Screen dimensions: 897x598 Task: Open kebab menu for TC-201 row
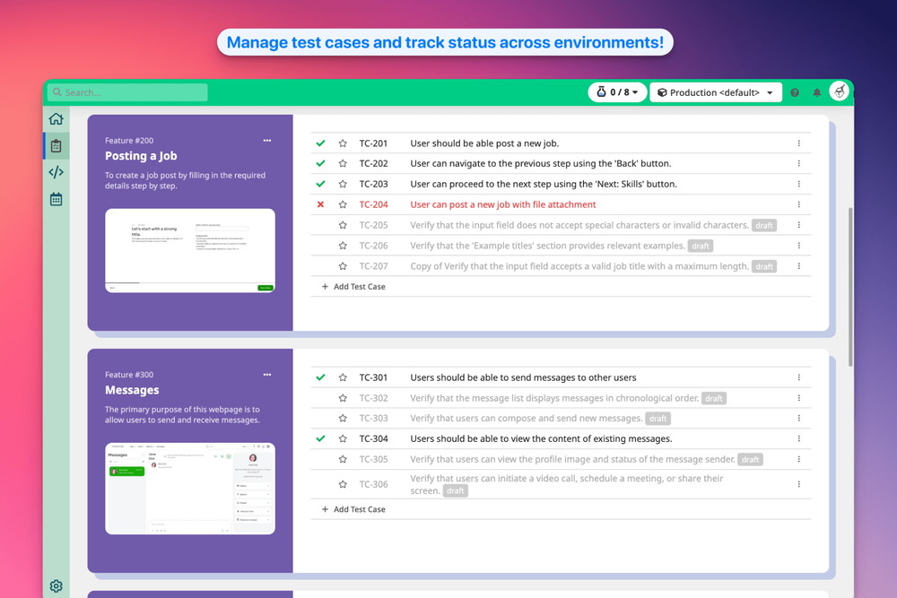[x=798, y=143]
